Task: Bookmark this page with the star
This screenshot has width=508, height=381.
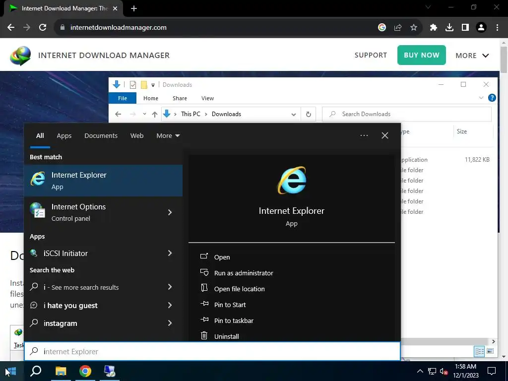Action: pos(414,28)
